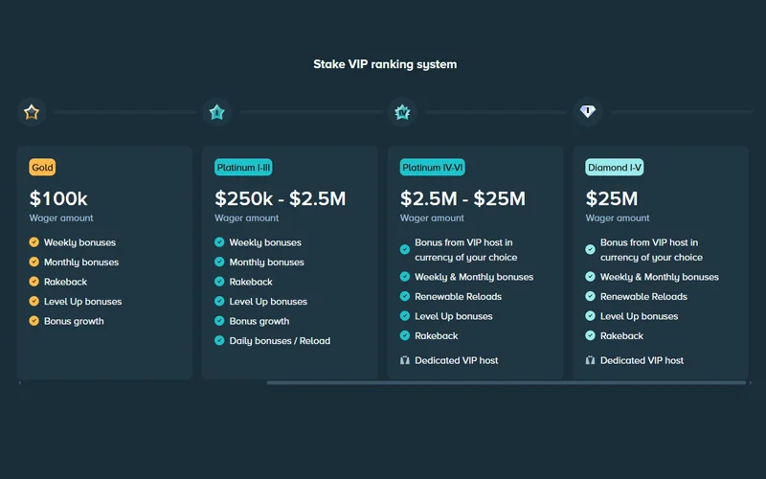Click the Daily bonuses / Reload text
The image size is (766, 479).
pyautogui.click(x=280, y=341)
